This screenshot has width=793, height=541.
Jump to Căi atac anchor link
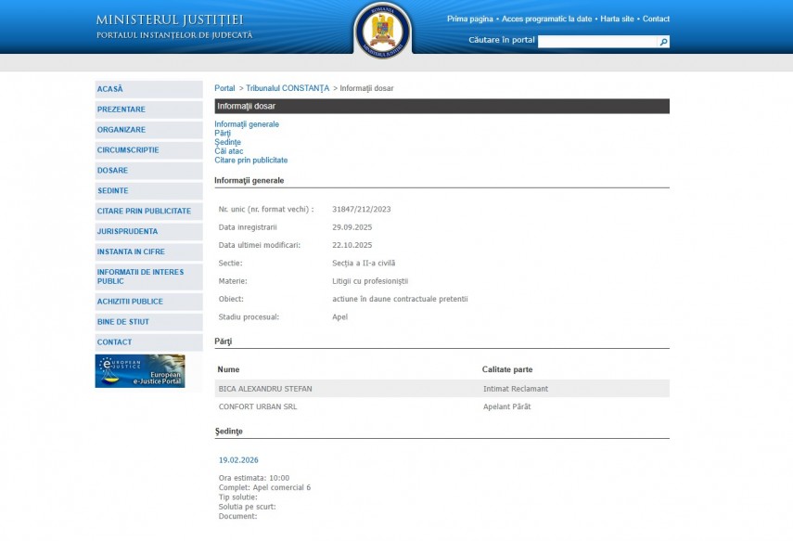[x=229, y=151]
